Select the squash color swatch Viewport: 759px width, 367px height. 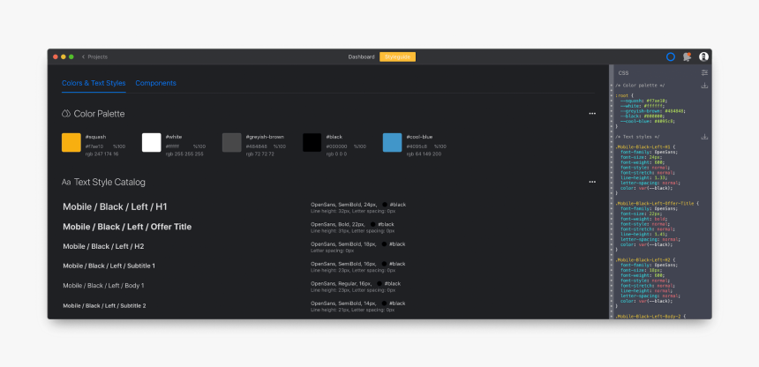click(x=71, y=142)
